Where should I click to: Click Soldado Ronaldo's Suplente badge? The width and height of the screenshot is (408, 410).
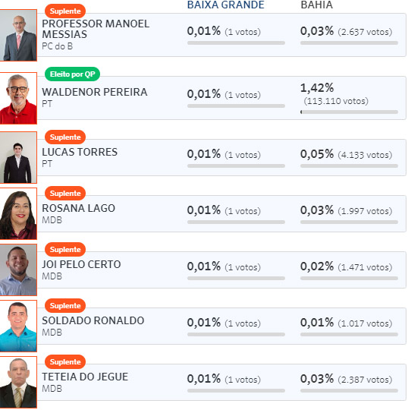(x=65, y=306)
